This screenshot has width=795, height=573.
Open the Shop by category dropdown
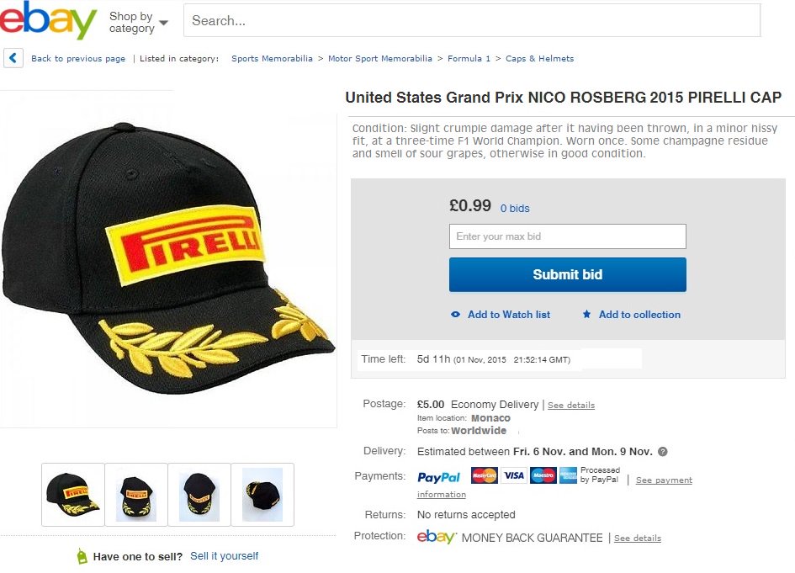tap(139, 22)
